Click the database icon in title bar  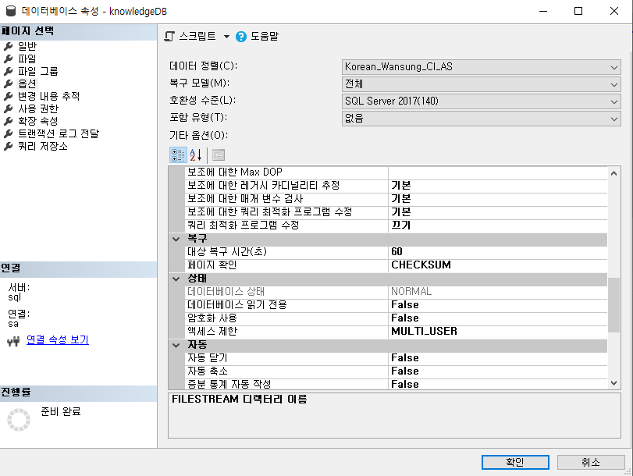coord(11,11)
